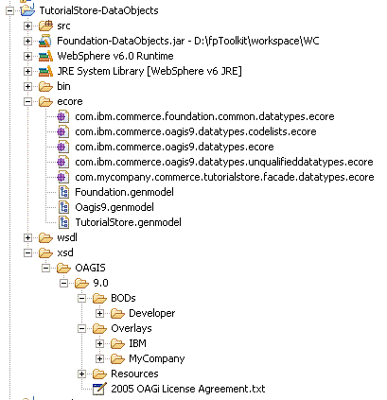The height and width of the screenshot is (400, 387).
Task: Expand the wsdl folder
Action: [27, 237]
